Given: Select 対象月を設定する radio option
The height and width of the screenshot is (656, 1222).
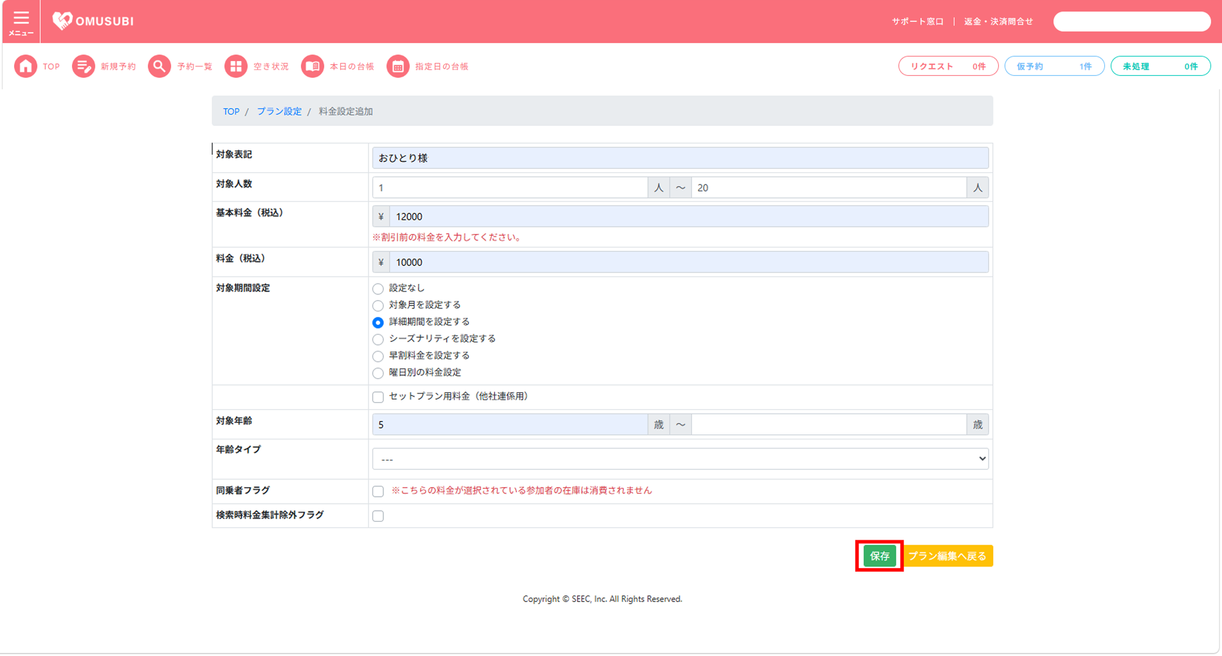Looking at the screenshot, I should 378,305.
